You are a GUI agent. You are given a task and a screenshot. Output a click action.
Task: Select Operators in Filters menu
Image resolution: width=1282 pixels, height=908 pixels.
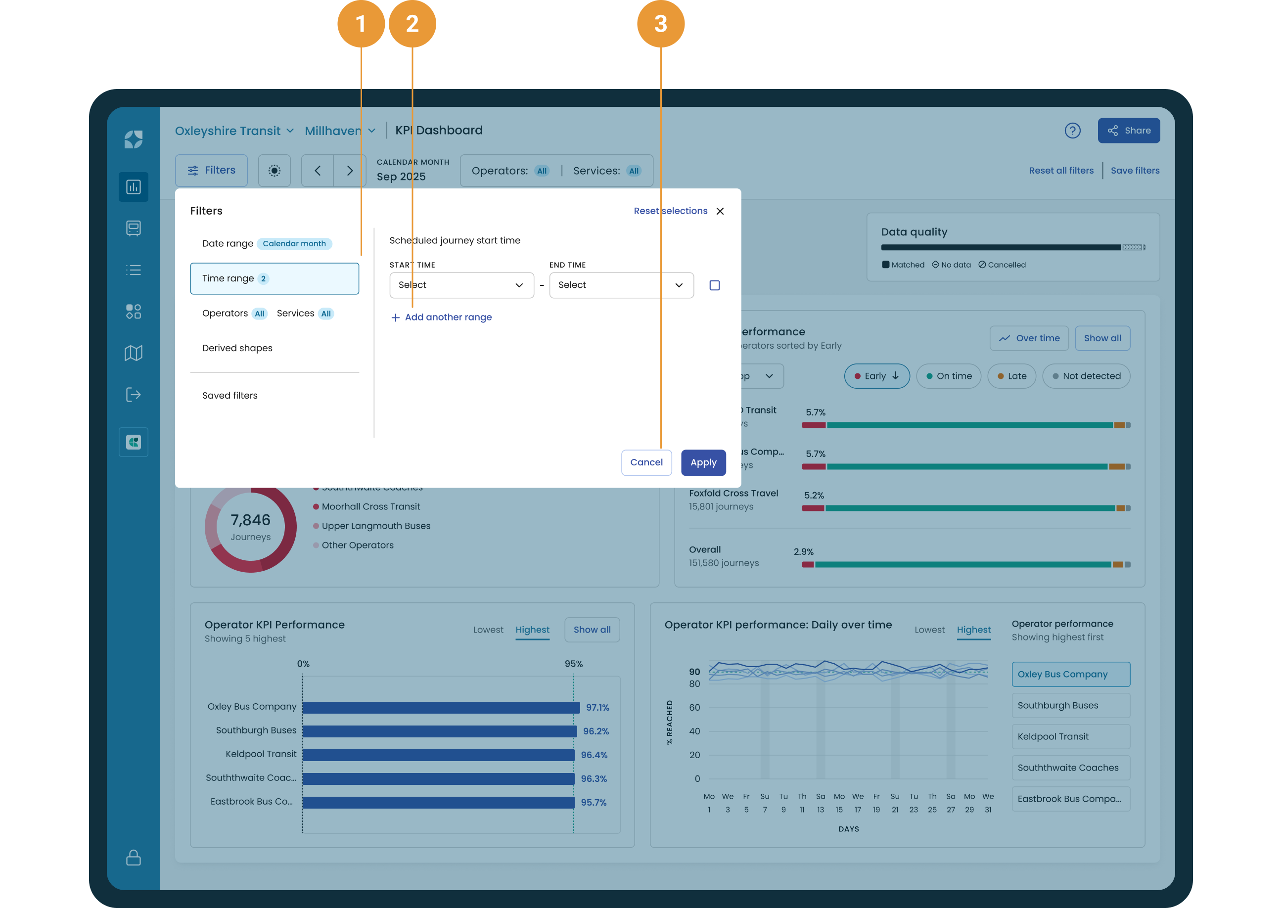[234, 314]
